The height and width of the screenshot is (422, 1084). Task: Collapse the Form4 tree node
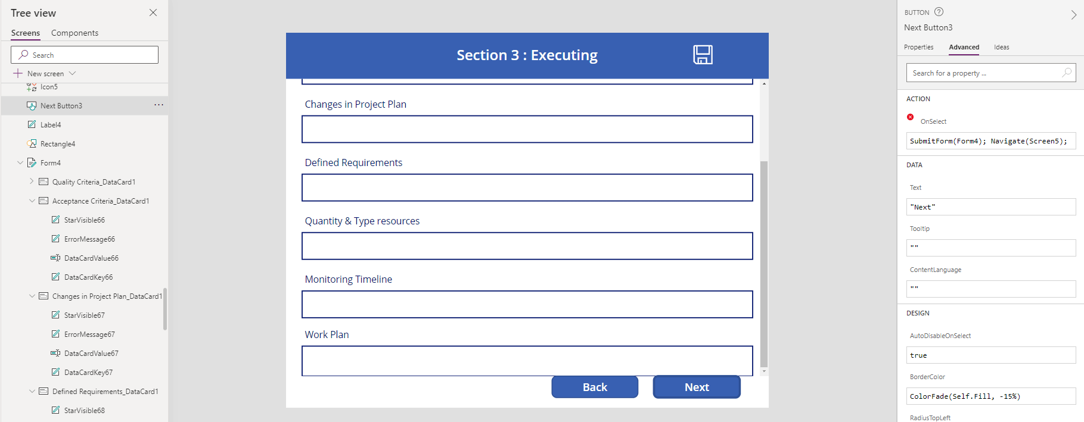point(20,162)
